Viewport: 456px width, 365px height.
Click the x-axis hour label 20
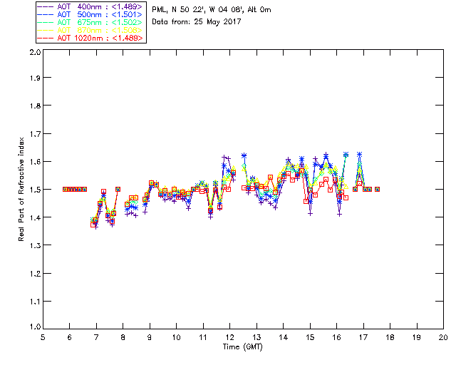(x=443, y=337)
